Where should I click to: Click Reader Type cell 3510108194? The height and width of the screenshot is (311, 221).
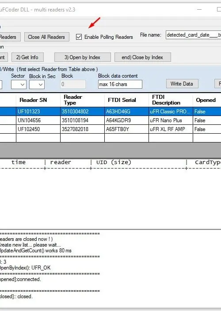click(x=82, y=120)
